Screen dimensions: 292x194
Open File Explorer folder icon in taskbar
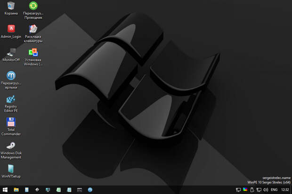pyautogui.click(x=16, y=189)
